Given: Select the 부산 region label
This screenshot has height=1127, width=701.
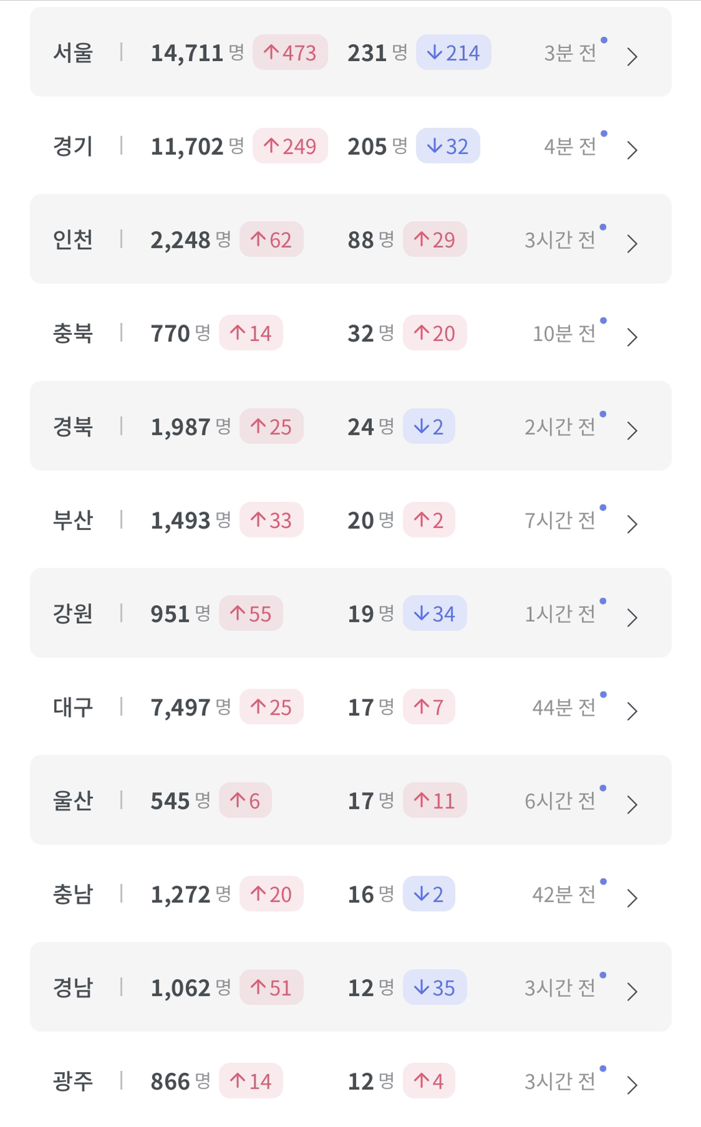Looking at the screenshot, I should click(x=73, y=520).
